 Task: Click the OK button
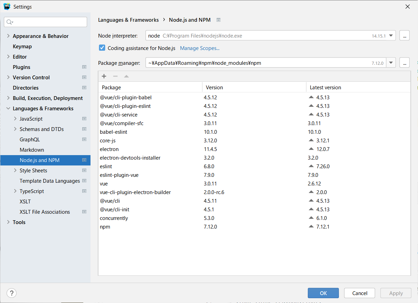pos(323,293)
